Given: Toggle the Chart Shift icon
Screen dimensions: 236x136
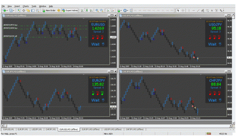Looking at the screenshot, I should pos(113,11).
